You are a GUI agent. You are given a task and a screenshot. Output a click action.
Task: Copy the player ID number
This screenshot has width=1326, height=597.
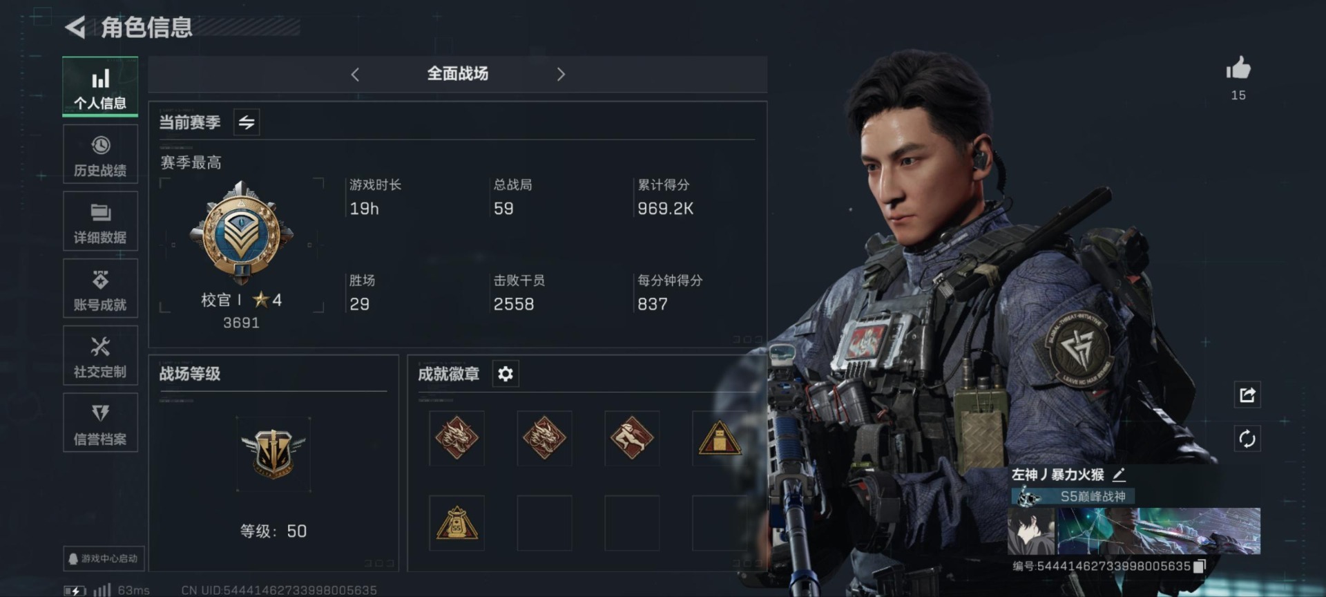click(1200, 566)
